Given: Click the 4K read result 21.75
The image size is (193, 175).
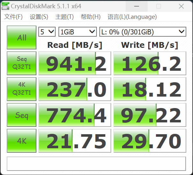Looking at the screenshot, I should point(75,141).
